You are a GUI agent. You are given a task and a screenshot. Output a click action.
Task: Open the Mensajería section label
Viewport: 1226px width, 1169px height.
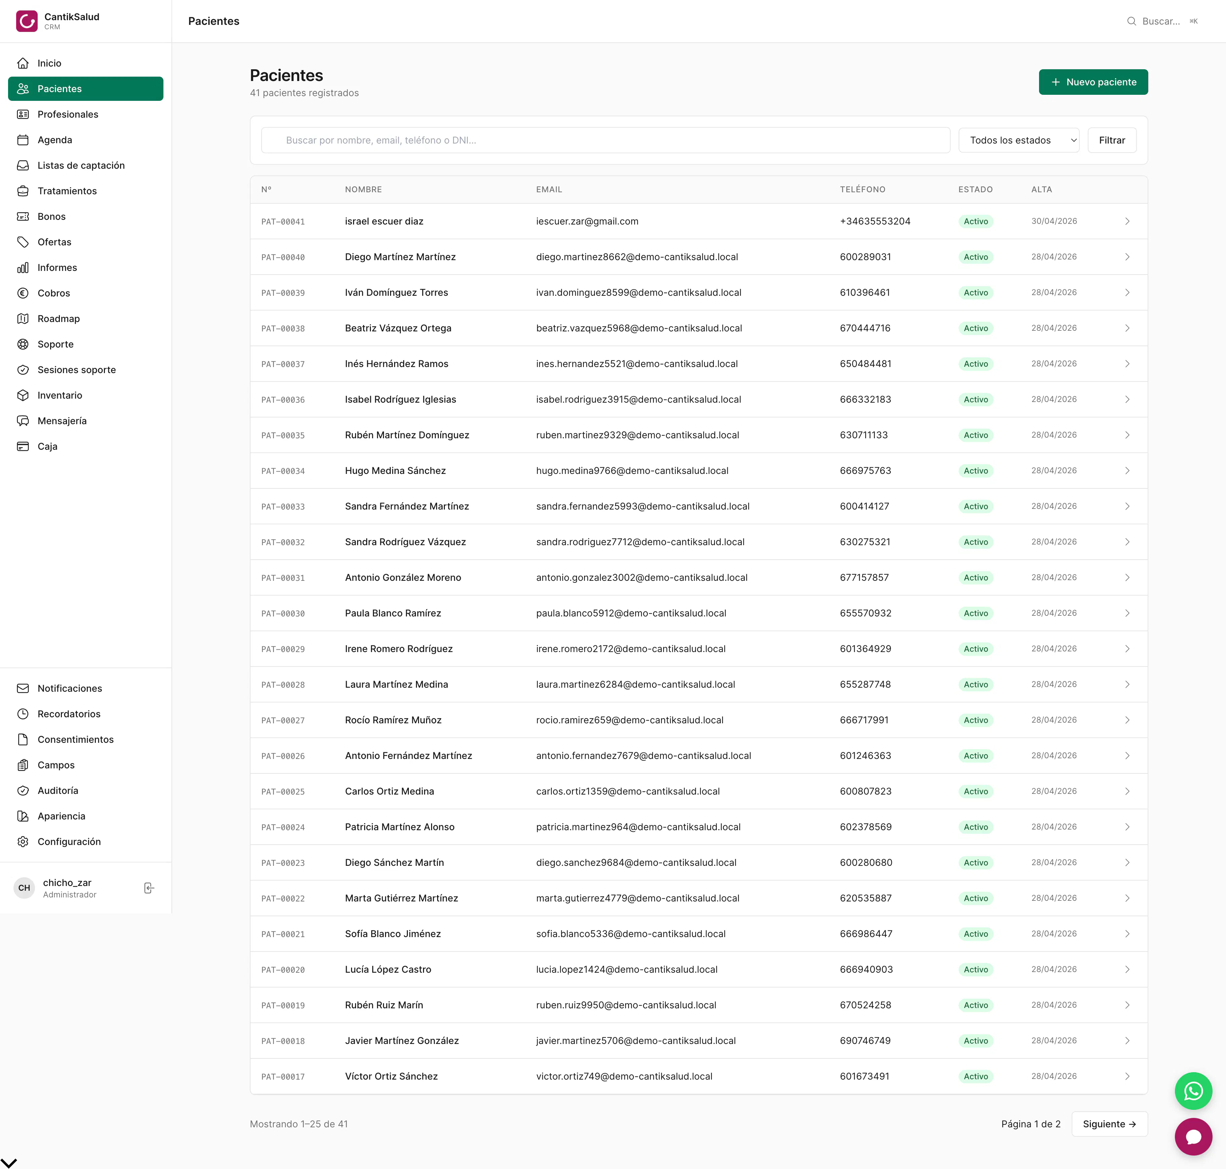62,420
